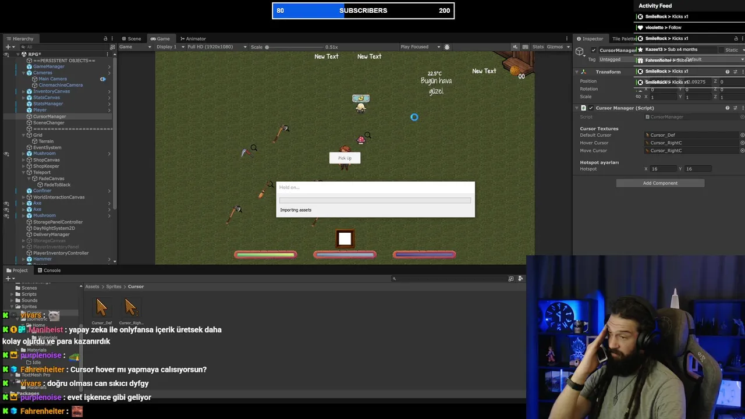This screenshot has width=745, height=419.
Task: Adjust the Game view Scale slider
Action: point(294,47)
